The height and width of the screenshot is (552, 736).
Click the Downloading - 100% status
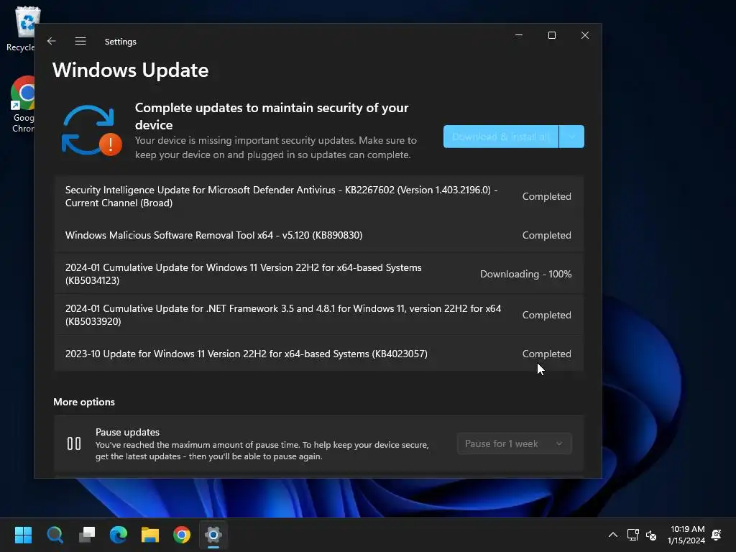point(525,274)
